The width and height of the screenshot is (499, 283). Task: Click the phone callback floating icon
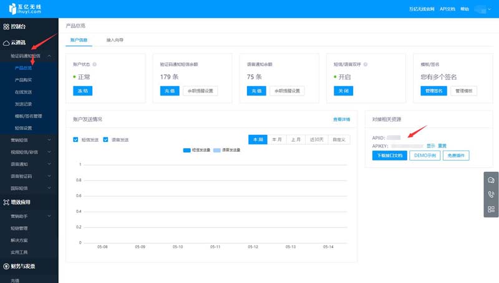[491, 195]
